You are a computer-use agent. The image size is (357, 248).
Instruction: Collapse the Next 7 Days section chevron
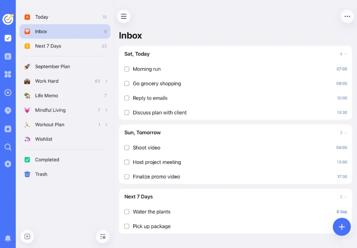coord(346,197)
